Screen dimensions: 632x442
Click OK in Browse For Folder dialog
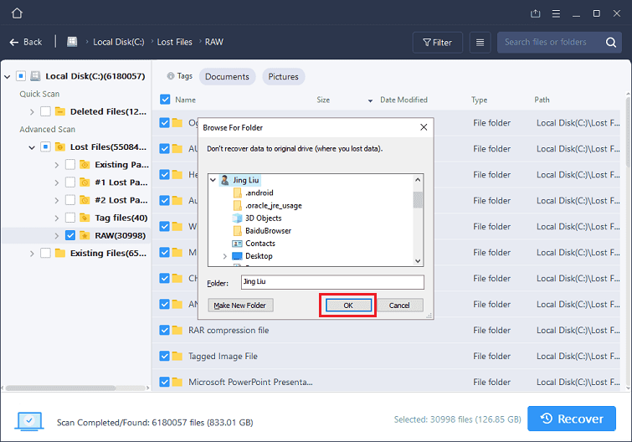point(347,306)
